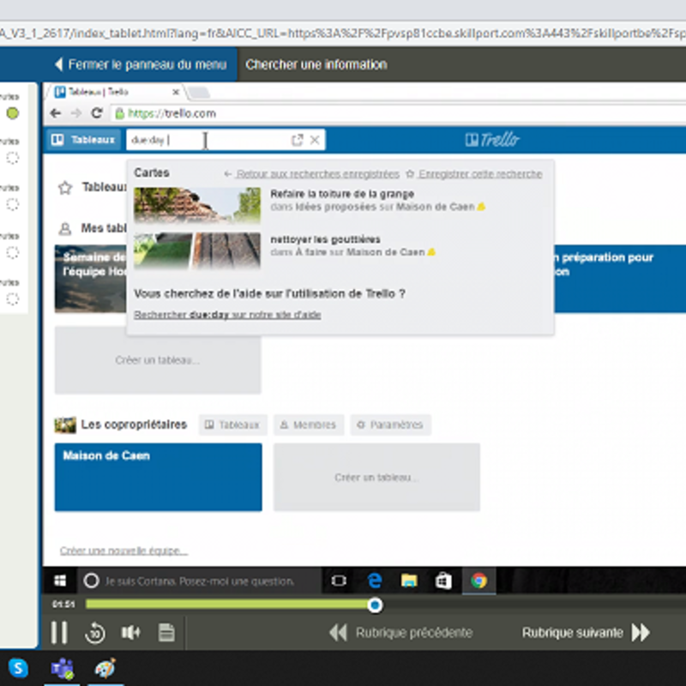Viewport: 686px width, 686px height.
Task: Select the second dotted section indicator
Action: (x=13, y=158)
